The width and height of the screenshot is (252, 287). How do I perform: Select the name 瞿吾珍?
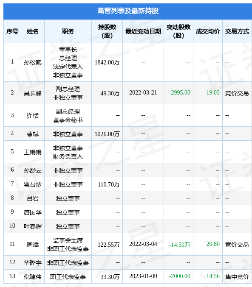[x=33, y=184]
